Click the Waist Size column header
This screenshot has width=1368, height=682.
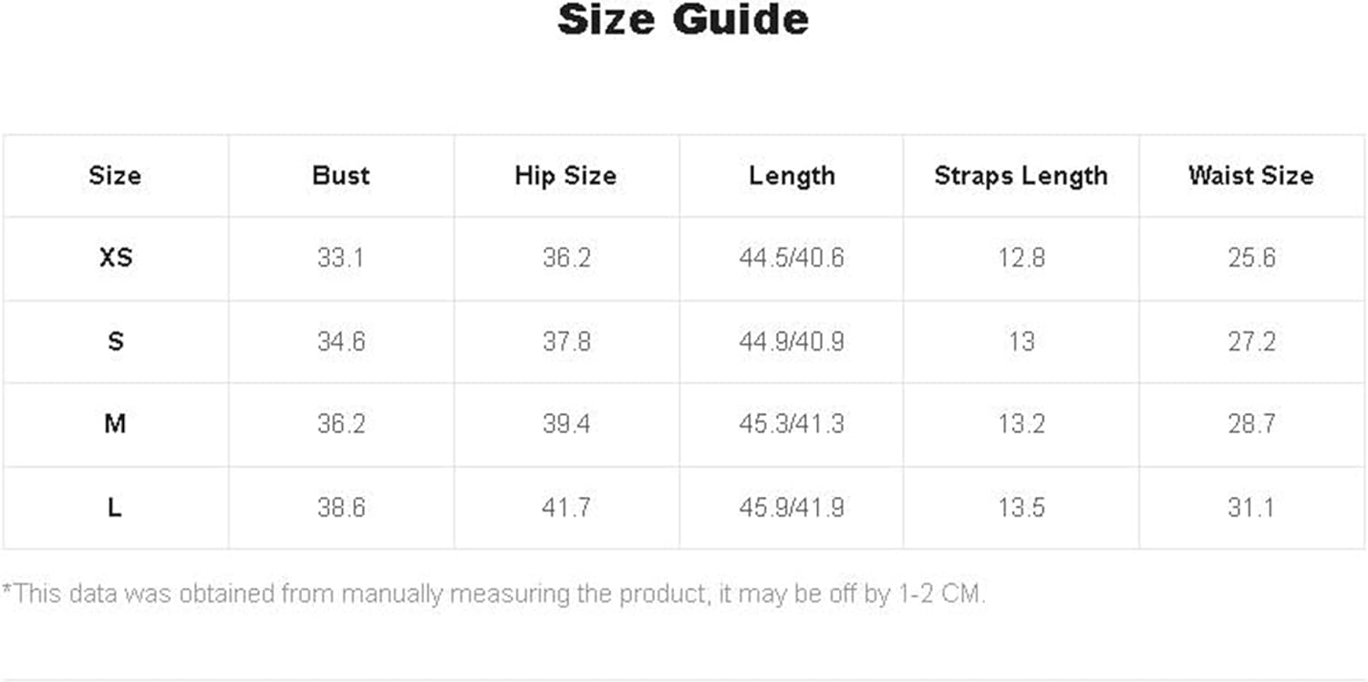[1251, 176]
